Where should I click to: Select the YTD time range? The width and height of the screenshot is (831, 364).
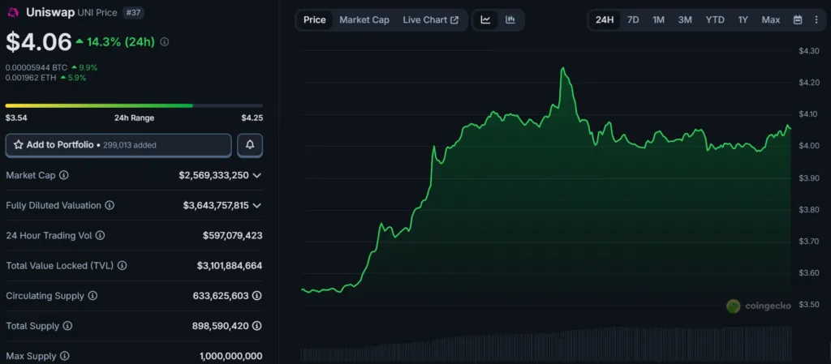click(714, 20)
